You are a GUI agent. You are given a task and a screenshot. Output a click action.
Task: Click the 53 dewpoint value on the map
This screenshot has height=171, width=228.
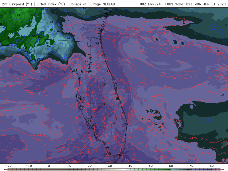pyautogui.click(x=19, y=15)
